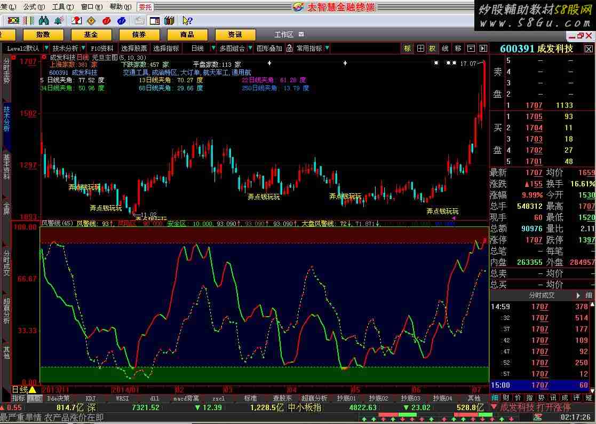Expand the Level2默认 dropdown arrow
Viewport: 596px width, 424px height.
(46, 48)
